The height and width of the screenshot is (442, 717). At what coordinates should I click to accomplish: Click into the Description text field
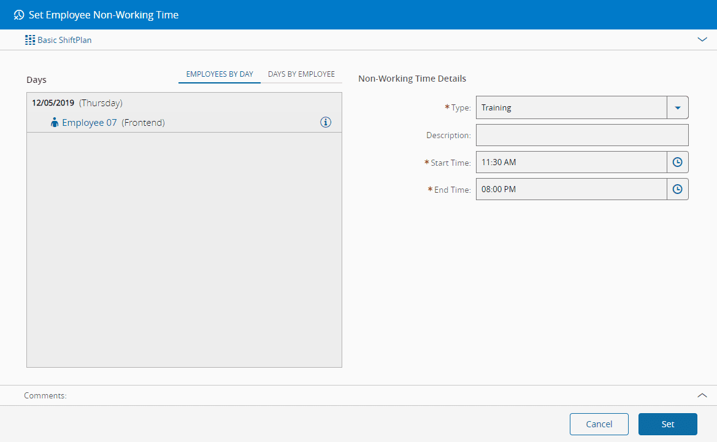click(581, 135)
